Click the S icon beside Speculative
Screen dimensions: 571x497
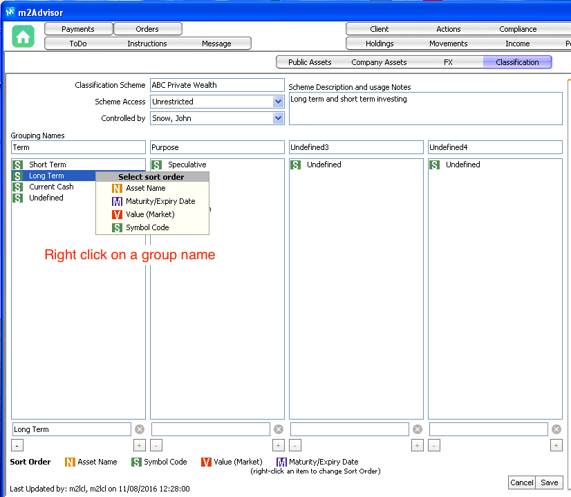pos(157,165)
